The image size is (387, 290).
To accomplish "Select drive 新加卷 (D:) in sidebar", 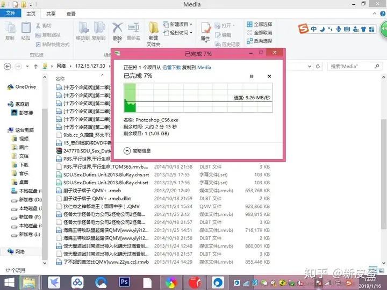I will pos(27,199).
